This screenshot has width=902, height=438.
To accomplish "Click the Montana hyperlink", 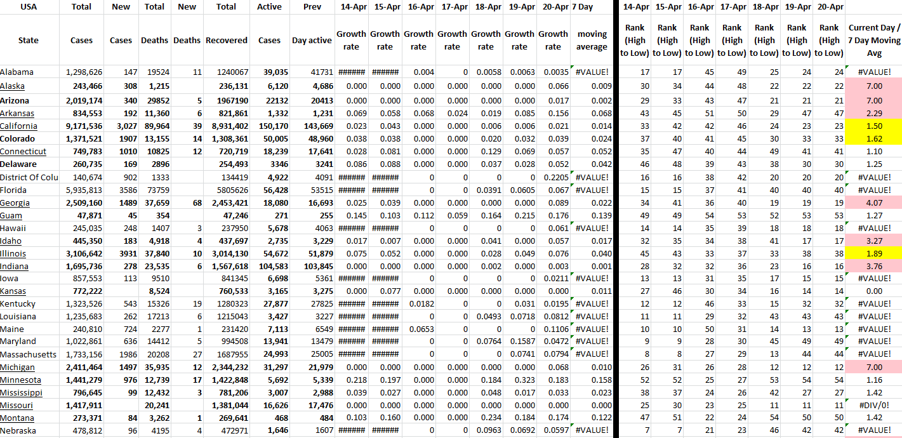I will [x=17, y=418].
